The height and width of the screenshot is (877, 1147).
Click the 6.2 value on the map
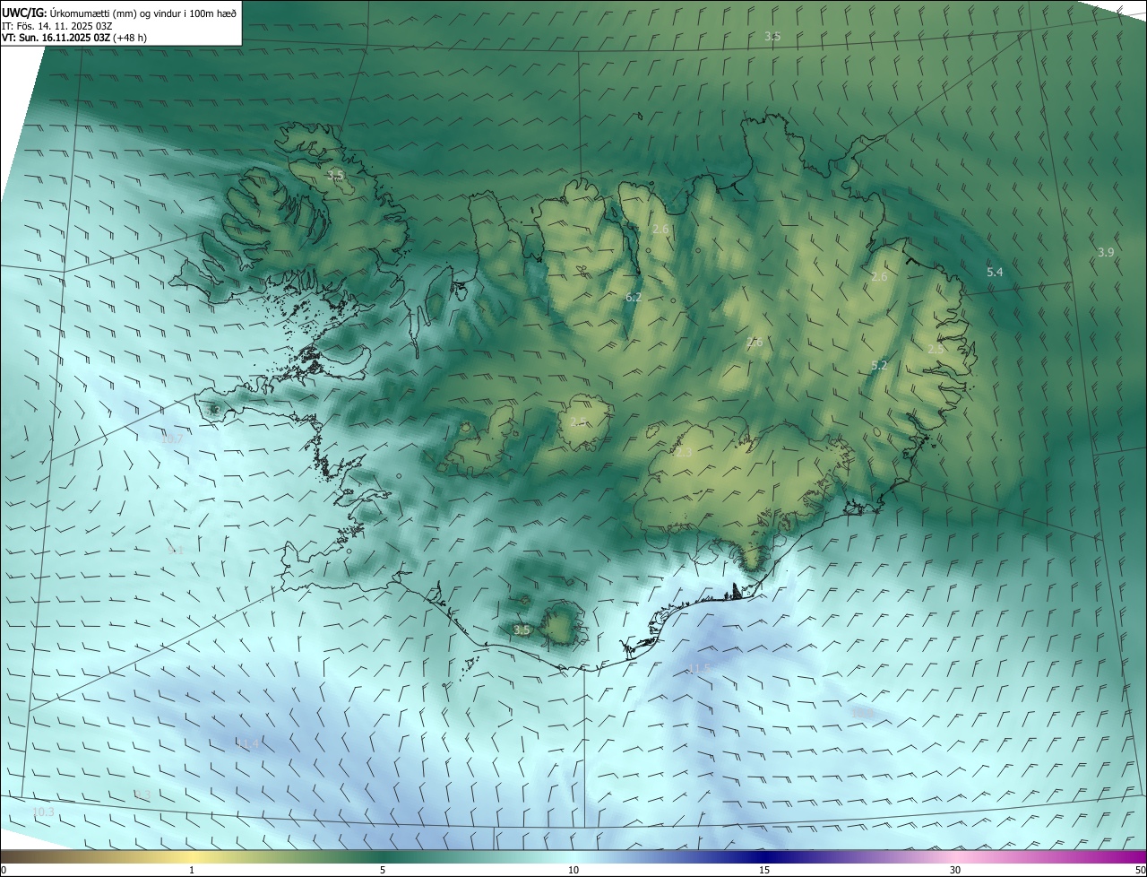click(634, 297)
